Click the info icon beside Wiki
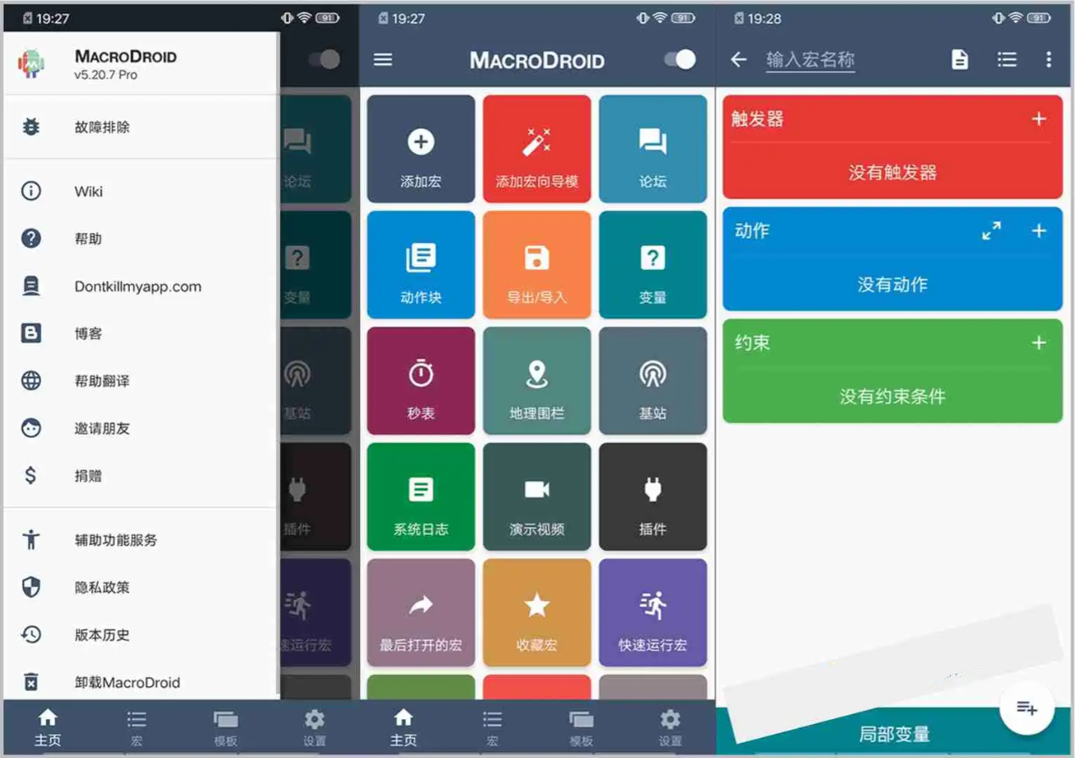 click(31, 192)
